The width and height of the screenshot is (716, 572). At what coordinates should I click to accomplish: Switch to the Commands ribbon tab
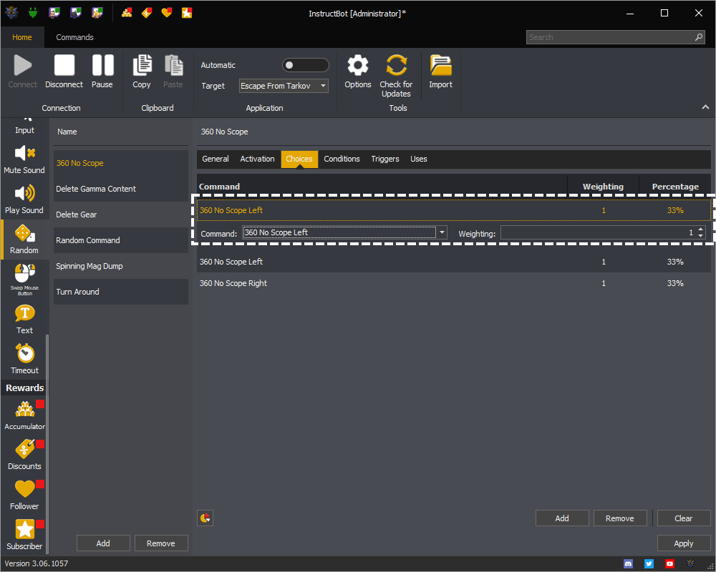click(x=75, y=37)
